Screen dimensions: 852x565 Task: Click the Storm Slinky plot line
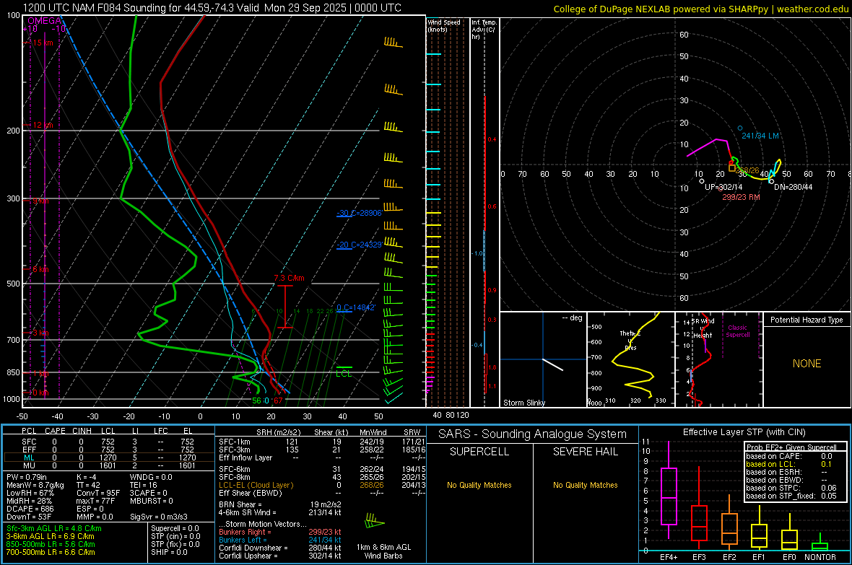coord(553,364)
